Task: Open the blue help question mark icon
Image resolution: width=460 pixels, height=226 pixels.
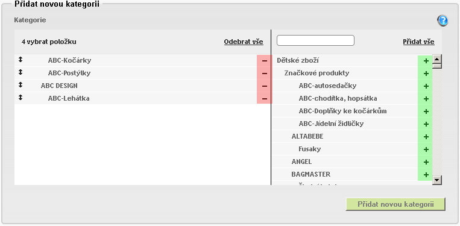Action: (x=443, y=20)
